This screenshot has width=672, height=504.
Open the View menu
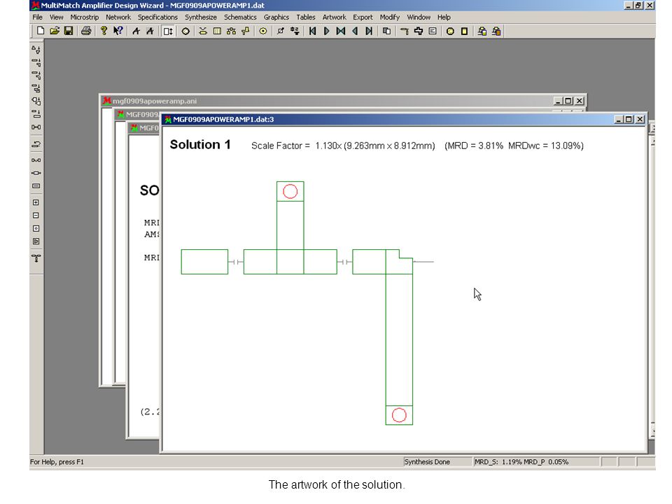pyautogui.click(x=56, y=17)
